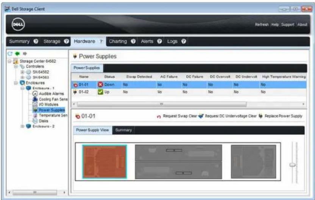315x200 pixels.
Task: Open help icon next to Summary tab
Action: [x=36, y=41]
